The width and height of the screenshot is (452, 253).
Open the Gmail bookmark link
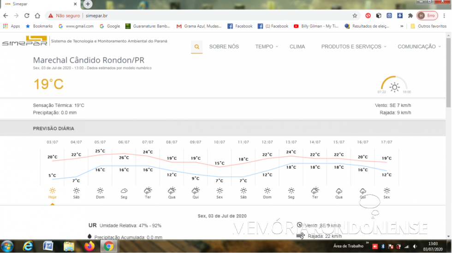pyautogui.click(x=76, y=26)
